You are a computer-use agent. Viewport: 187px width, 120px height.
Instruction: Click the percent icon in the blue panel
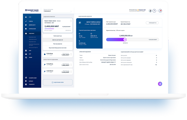79,41
